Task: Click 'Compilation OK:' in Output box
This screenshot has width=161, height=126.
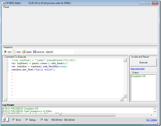Action: pyautogui.click(x=138, y=76)
